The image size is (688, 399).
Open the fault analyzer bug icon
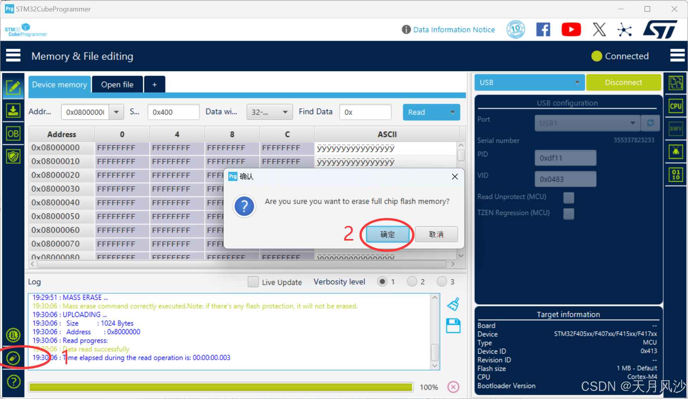click(x=676, y=152)
